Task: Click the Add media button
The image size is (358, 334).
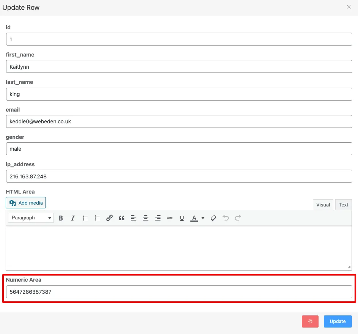Action: click(x=26, y=203)
